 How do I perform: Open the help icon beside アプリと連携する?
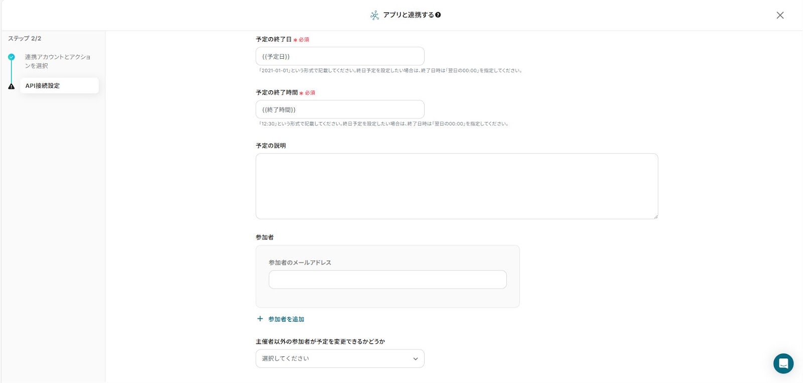[438, 15]
